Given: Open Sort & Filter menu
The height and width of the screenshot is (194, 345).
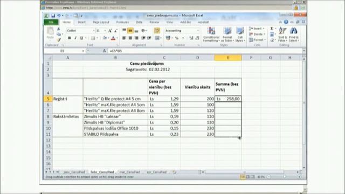Looking at the screenshot, I should click(282, 34).
